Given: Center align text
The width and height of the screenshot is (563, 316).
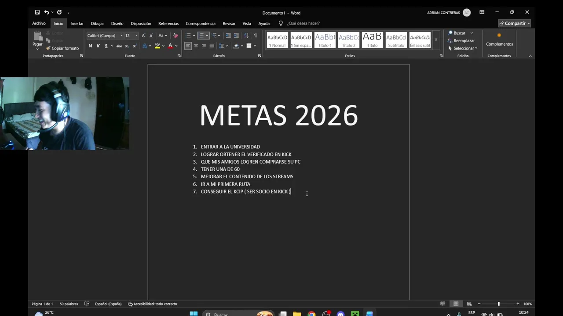Looking at the screenshot, I should (x=196, y=46).
